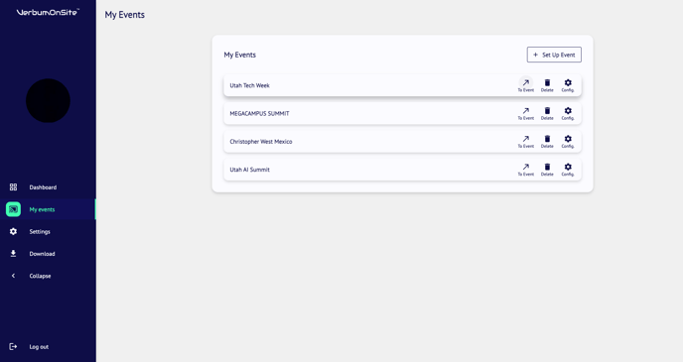Image resolution: width=683 pixels, height=362 pixels.
Task: Open Dashboard in the sidebar
Action: click(48, 187)
